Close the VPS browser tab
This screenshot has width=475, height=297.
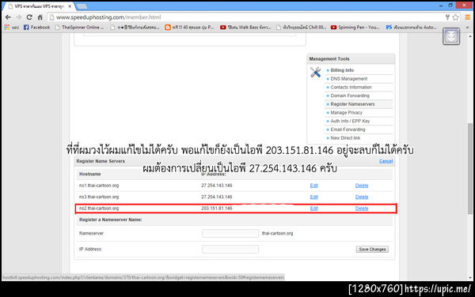(x=70, y=6)
